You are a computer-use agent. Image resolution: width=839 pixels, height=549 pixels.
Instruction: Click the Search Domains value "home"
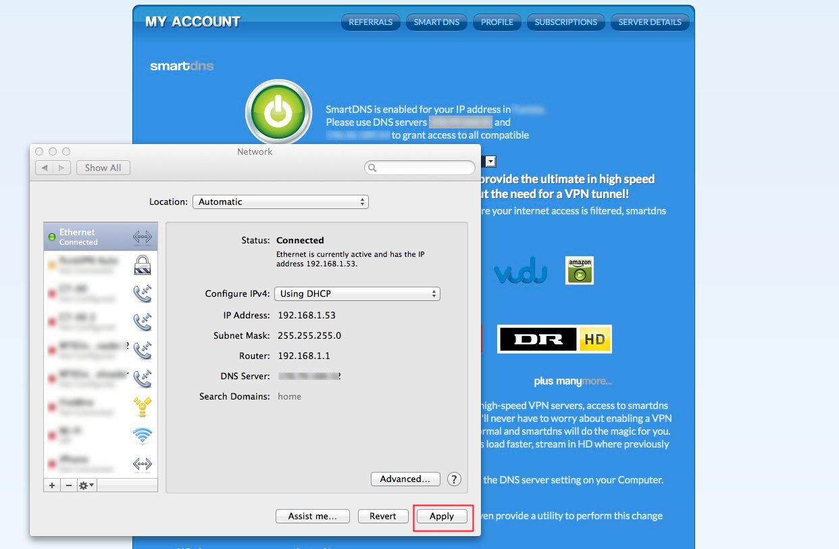click(x=290, y=396)
